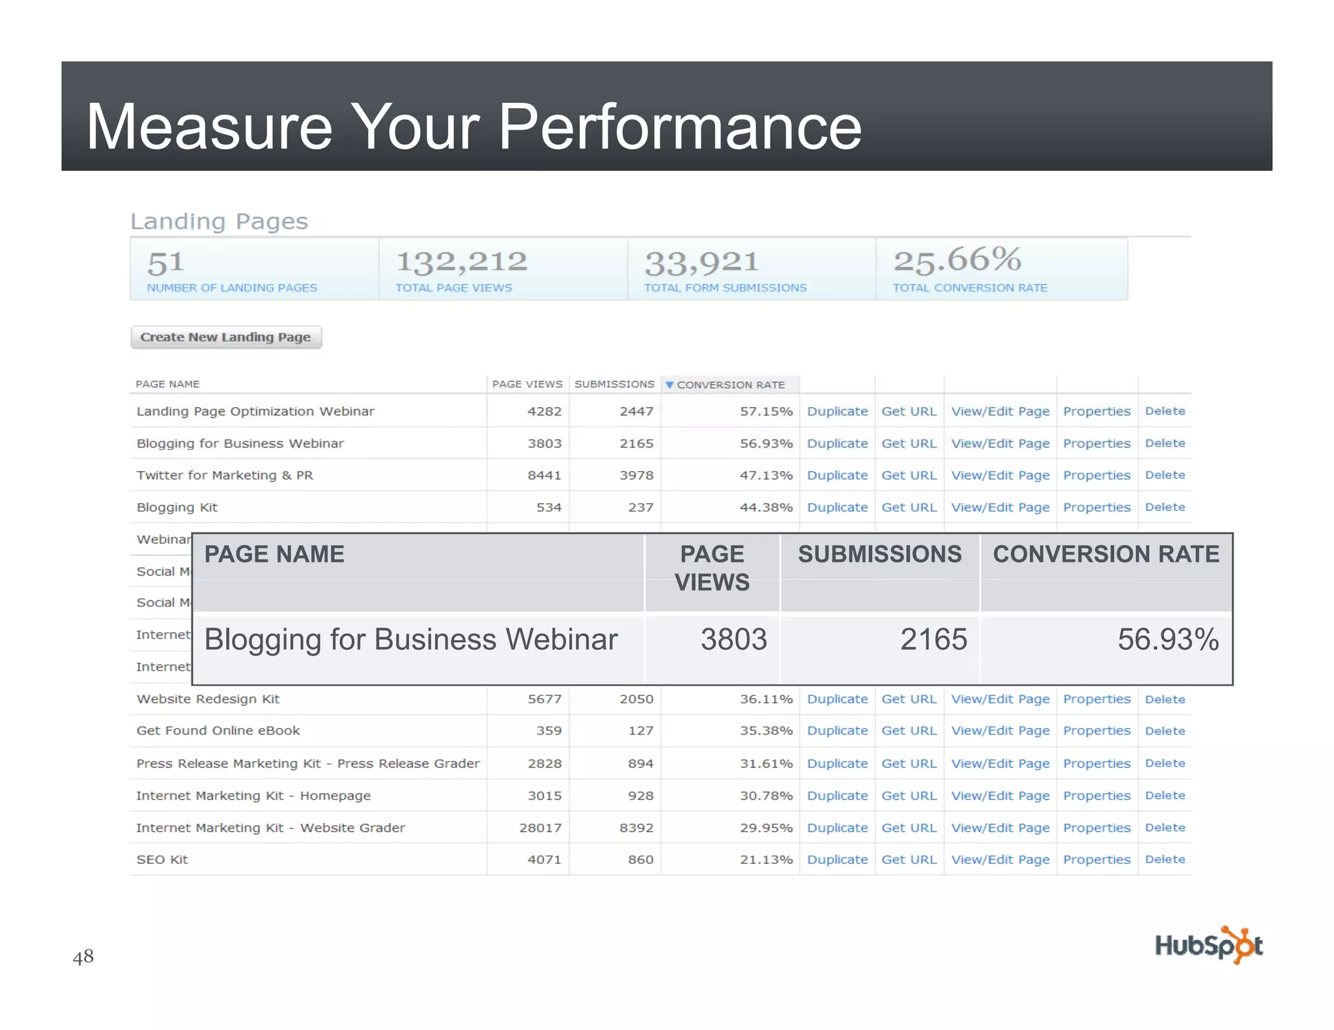View/Edit Page for Internet Marketing Kit - Website Grader
1334x1030 pixels.
click(1000, 828)
